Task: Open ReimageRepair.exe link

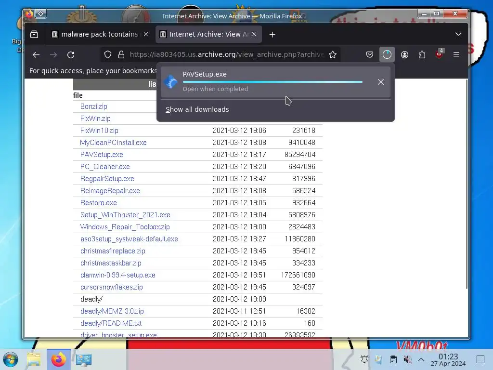Action: (x=110, y=191)
